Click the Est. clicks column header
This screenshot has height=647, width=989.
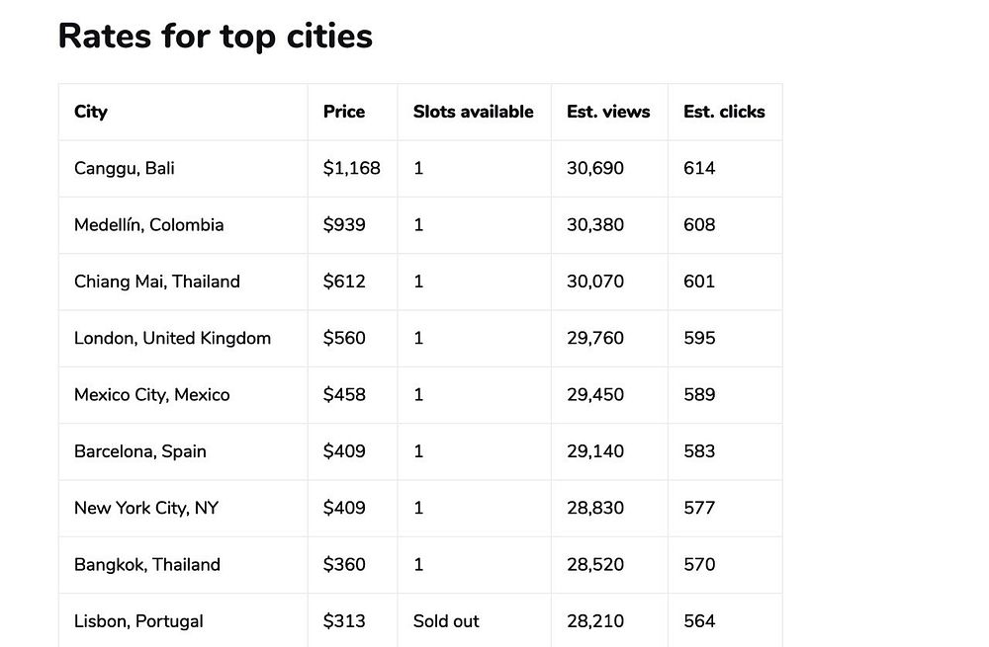pos(724,112)
